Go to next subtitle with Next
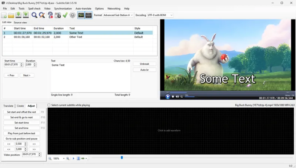This screenshot has height=168, width=296. click(27, 75)
